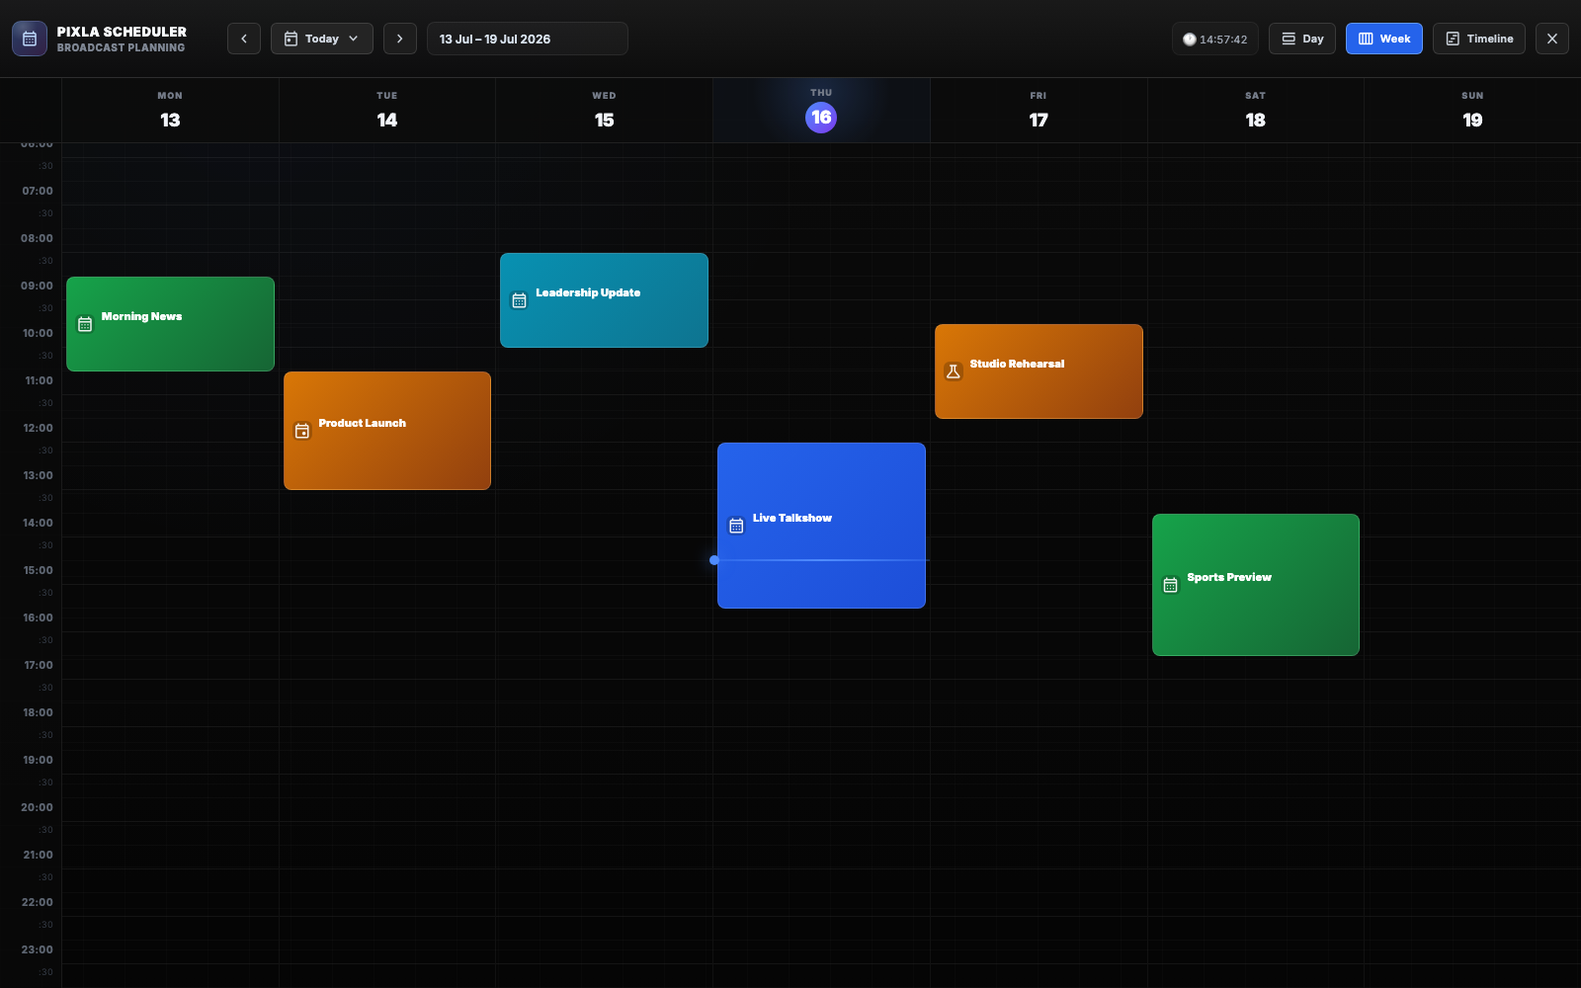Click the 07:00 time label

(x=38, y=191)
